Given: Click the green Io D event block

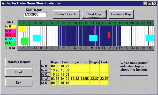Looking at the screenshot, I should pyautogui.click(x=25, y=41).
